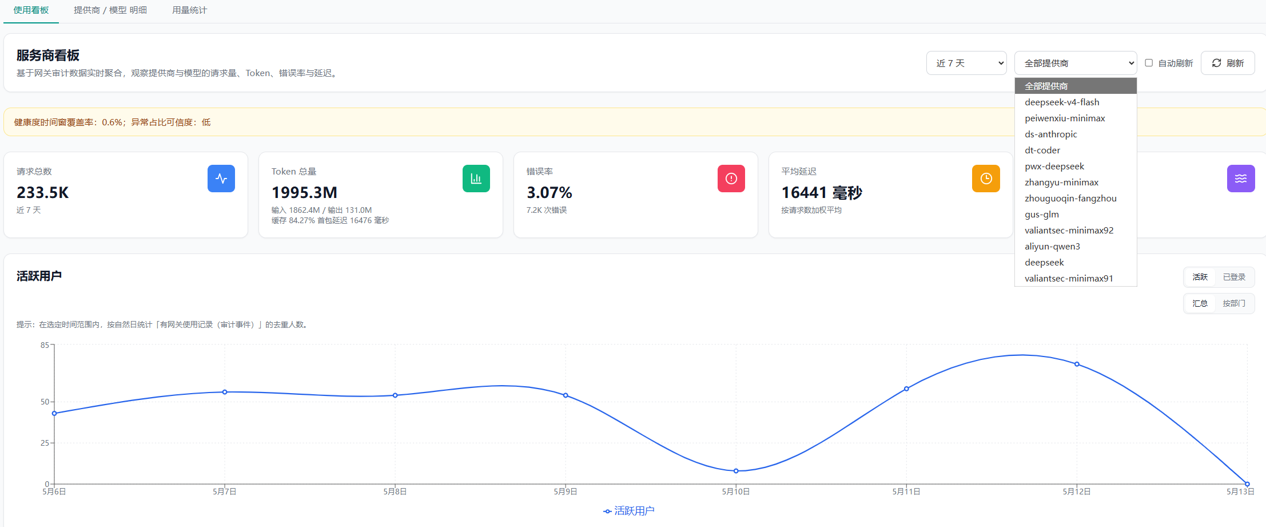Open the 近 7 天 time range dropdown
The height and width of the screenshot is (527, 1266).
pos(966,63)
